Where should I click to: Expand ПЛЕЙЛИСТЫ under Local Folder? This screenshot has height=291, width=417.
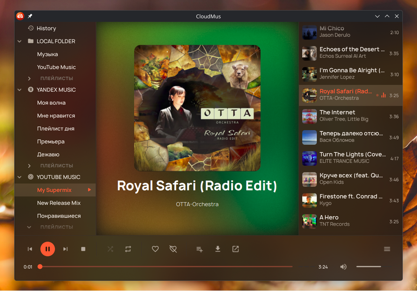pyautogui.click(x=29, y=79)
